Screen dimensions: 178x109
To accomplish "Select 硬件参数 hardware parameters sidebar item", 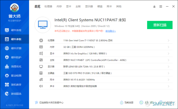I will [15, 39].
